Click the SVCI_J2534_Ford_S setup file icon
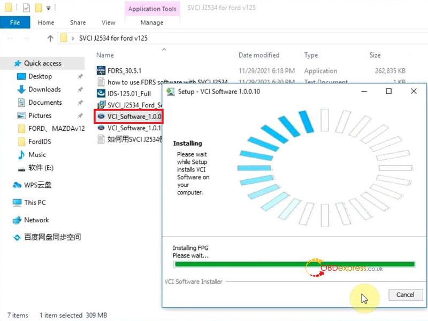 tap(101, 105)
